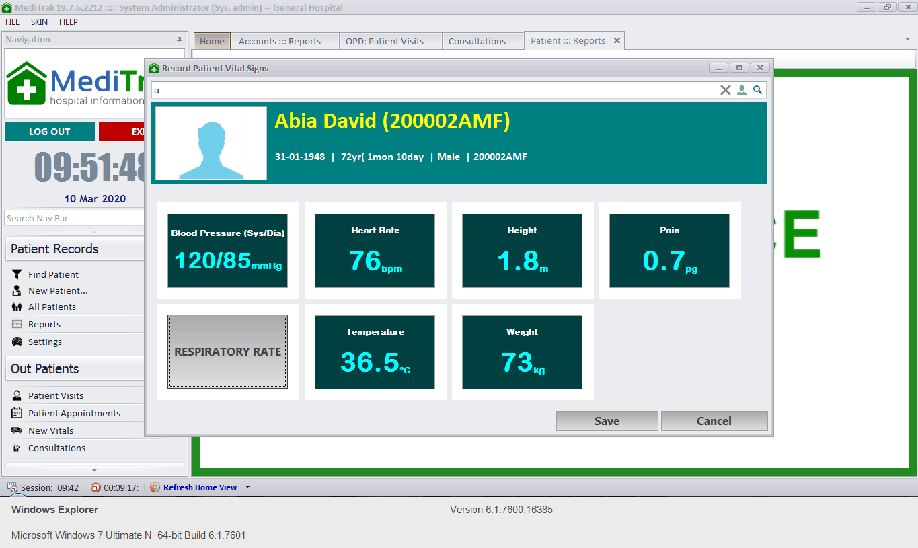Switch to the Consultations tab

[477, 41]
